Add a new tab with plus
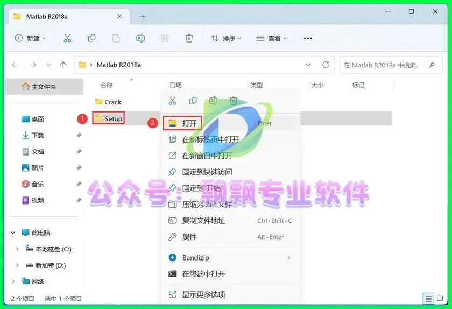Image resolution: width=452 pixels, height=309 pixels. 143,17
